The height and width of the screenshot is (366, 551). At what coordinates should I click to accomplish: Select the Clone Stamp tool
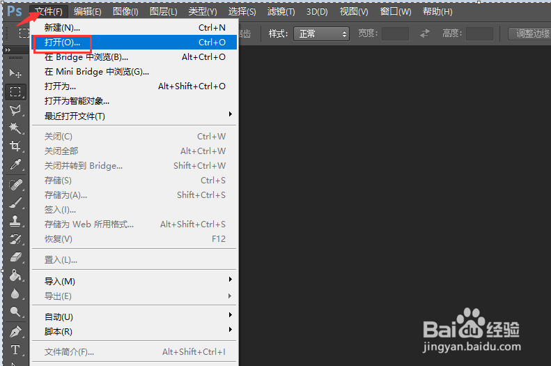pyautogui.click(x=15, y=221)
